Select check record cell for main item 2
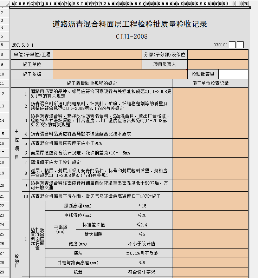Screen dimensions: 258x278 point(211,106)
